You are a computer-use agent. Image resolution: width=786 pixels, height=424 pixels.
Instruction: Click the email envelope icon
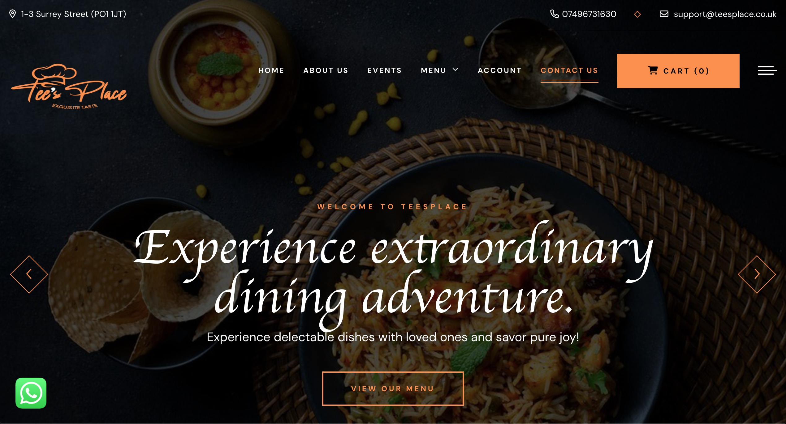tap(664, 14)
